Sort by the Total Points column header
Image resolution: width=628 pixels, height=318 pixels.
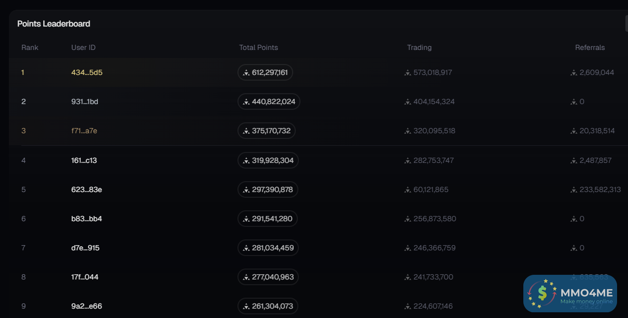coord(258,47)
